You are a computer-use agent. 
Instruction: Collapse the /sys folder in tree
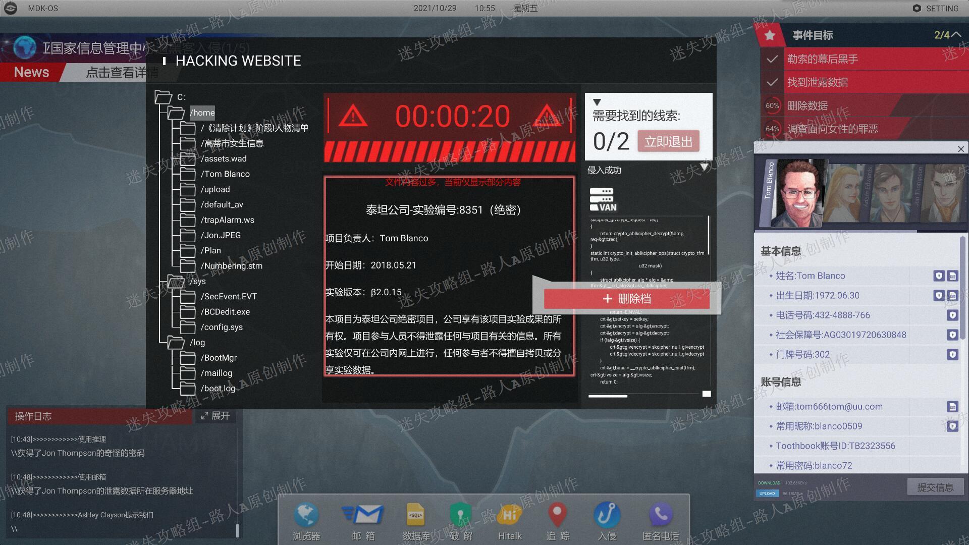tap(176, 282)
